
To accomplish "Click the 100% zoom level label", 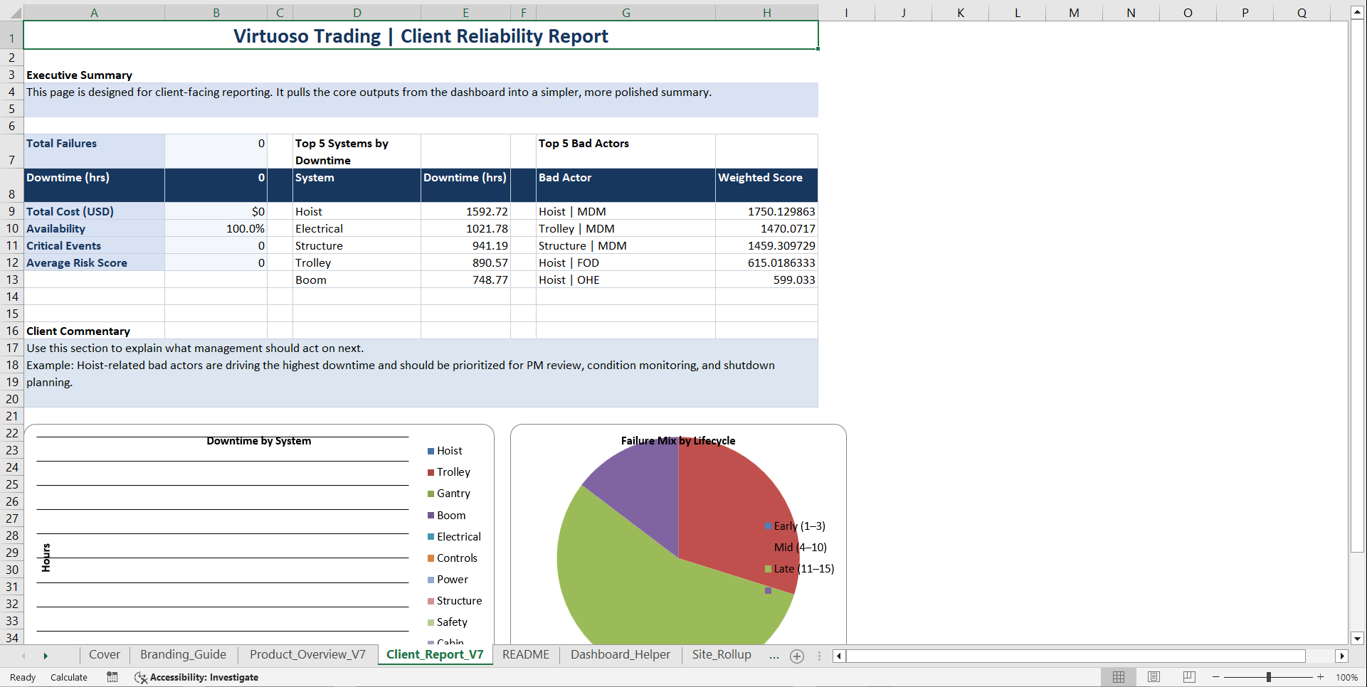I will click(1347, 677).
